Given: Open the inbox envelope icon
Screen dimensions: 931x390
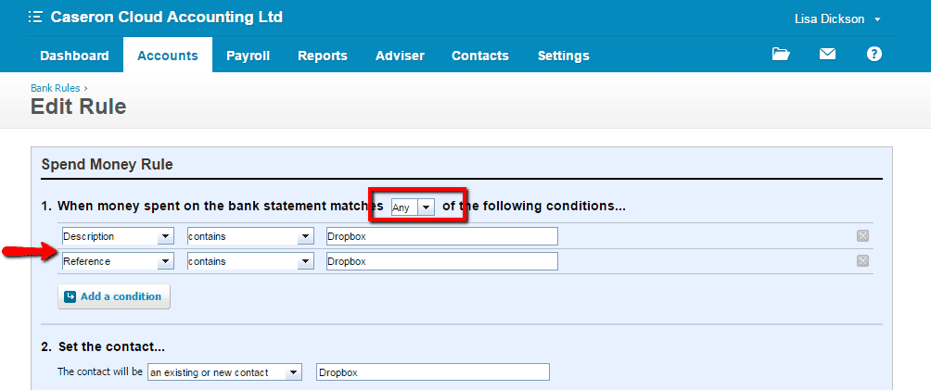Looking at the screenshot, I should [827, 54].
